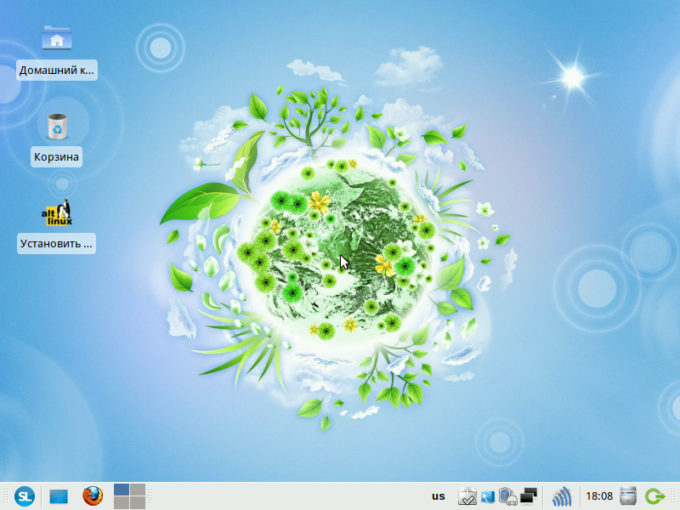Select the alt linux installer icon

(57, 212)
